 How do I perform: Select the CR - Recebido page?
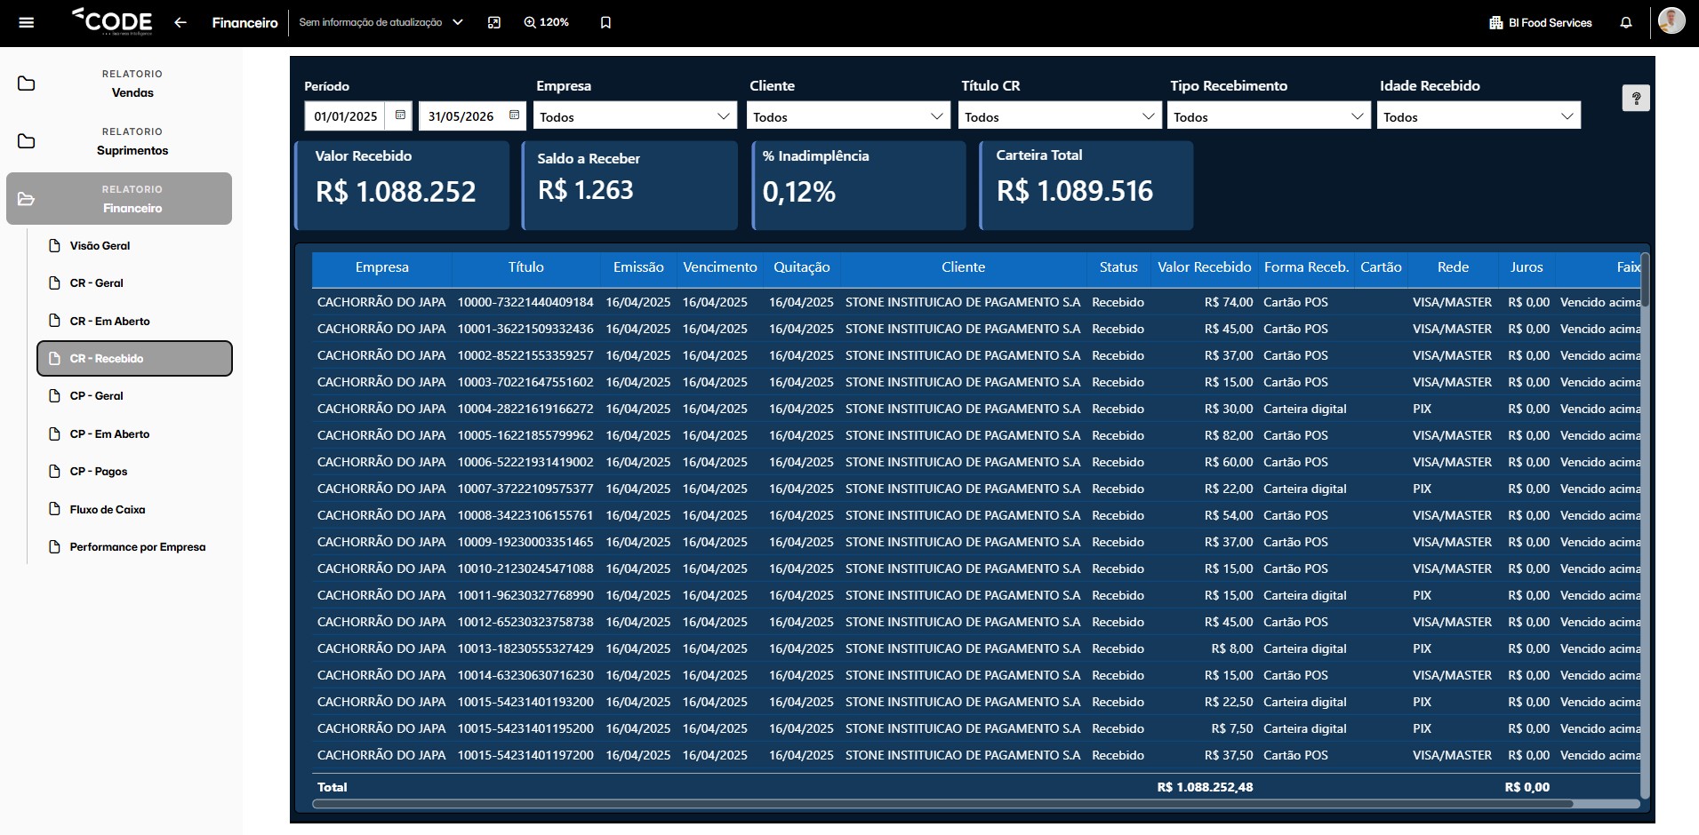click(134, 359)
